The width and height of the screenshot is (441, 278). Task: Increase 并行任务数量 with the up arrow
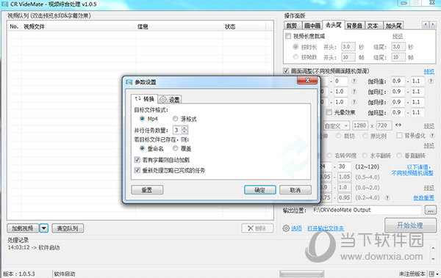184,128
